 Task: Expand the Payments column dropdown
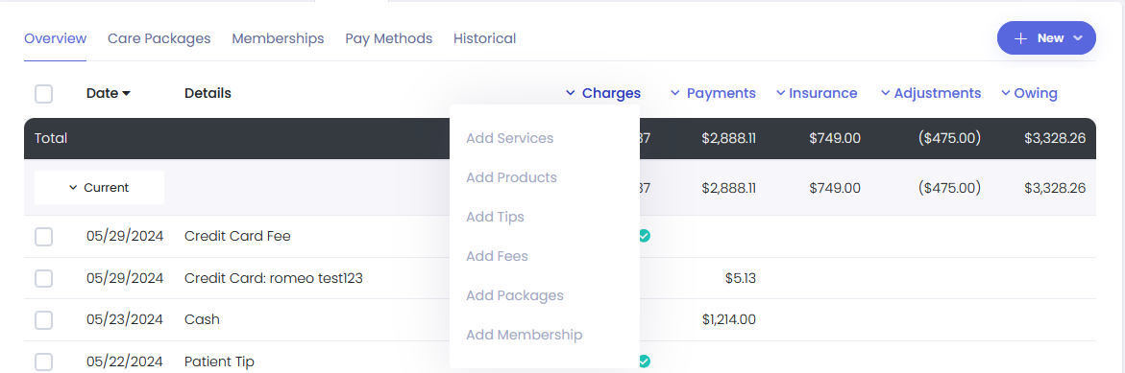[713, 93]
